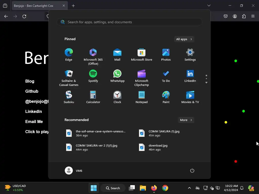
Task: Open the Edge app from Pinned
Action: tap(69, 55)
